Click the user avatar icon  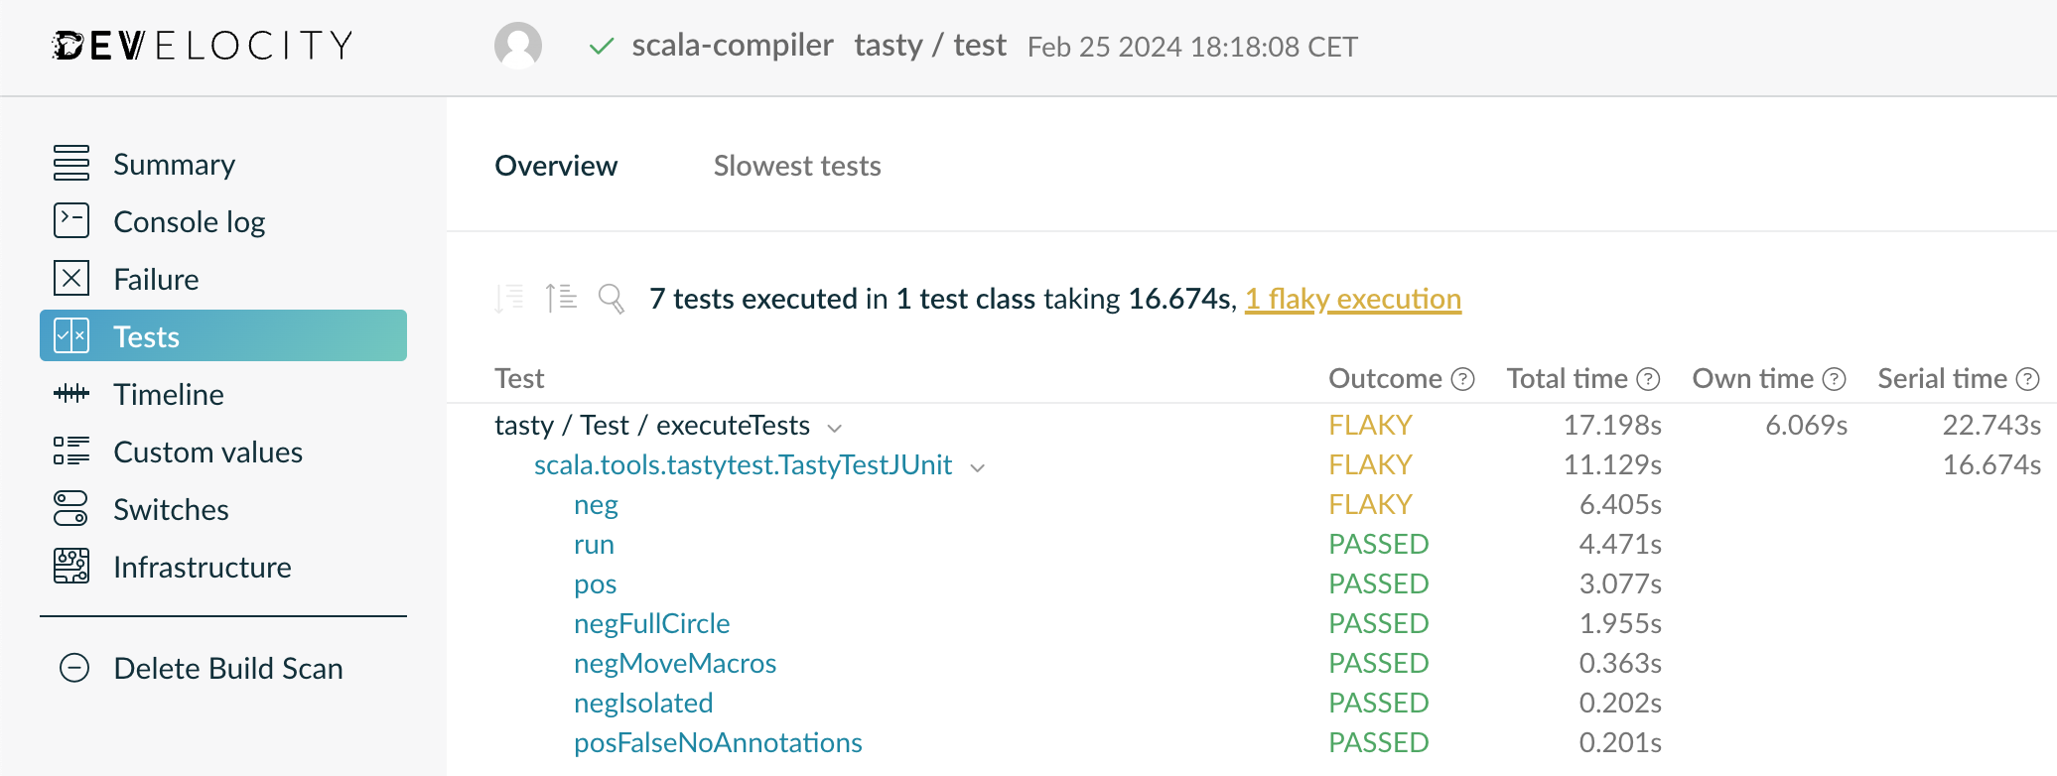pos(518,46)
